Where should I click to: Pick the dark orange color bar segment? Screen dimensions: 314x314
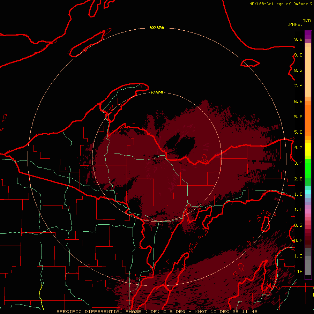(x=308, y=121)
